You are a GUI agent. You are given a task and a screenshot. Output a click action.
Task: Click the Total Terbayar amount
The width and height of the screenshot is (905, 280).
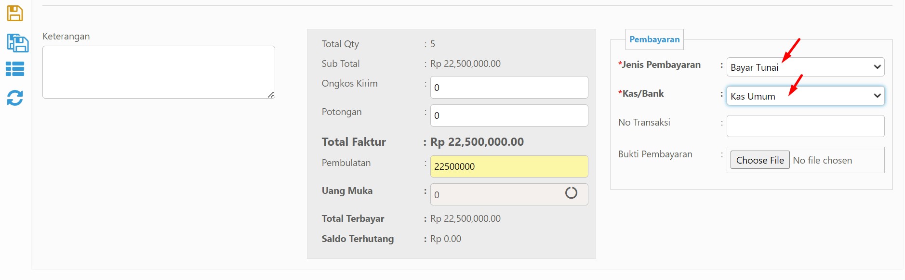coord(465,218)
